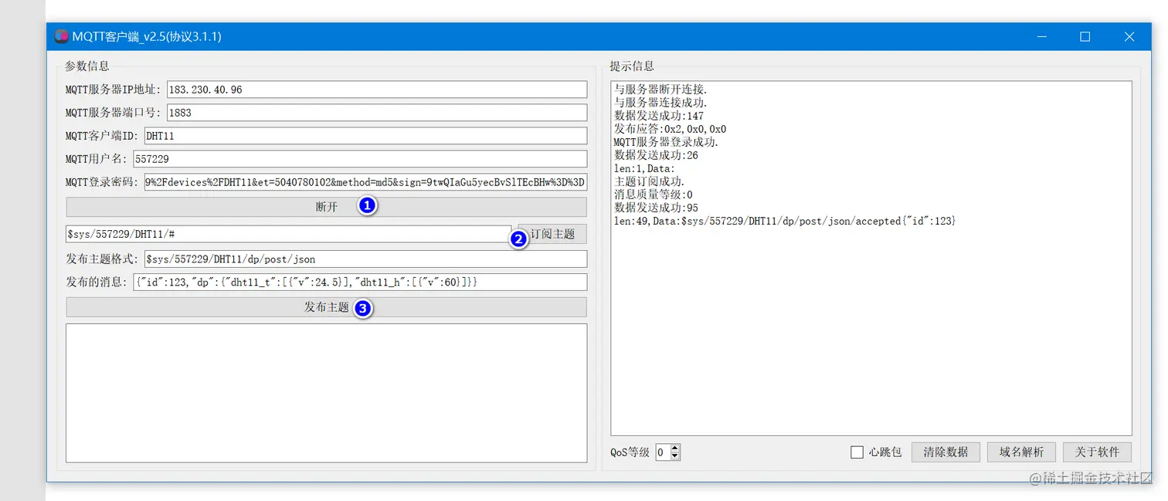The width and height of the screenshot is (1168, 501).
Task: Click the log line starting len:49,Data:$sys
Action: click(785, 221)
